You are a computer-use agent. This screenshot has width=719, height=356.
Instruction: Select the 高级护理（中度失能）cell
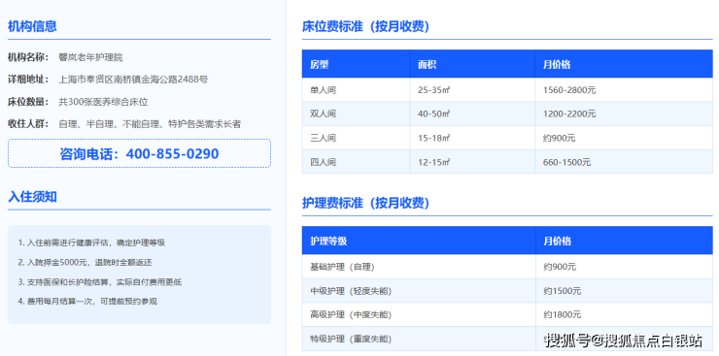(419, 314)
